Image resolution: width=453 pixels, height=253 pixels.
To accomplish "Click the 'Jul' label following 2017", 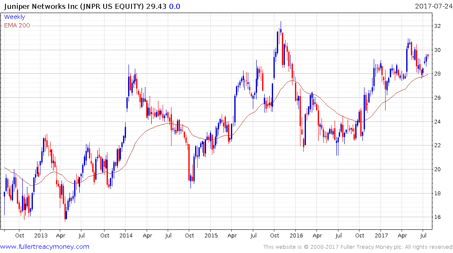I will 423,235.
